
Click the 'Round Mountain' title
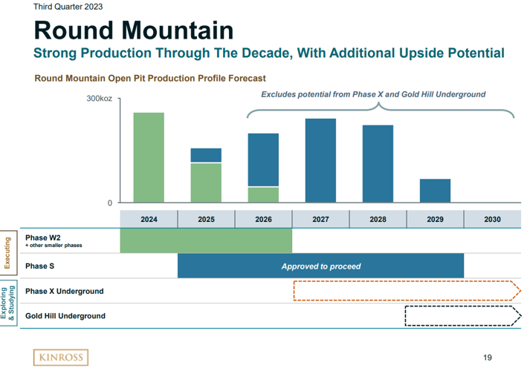(134, 30)
